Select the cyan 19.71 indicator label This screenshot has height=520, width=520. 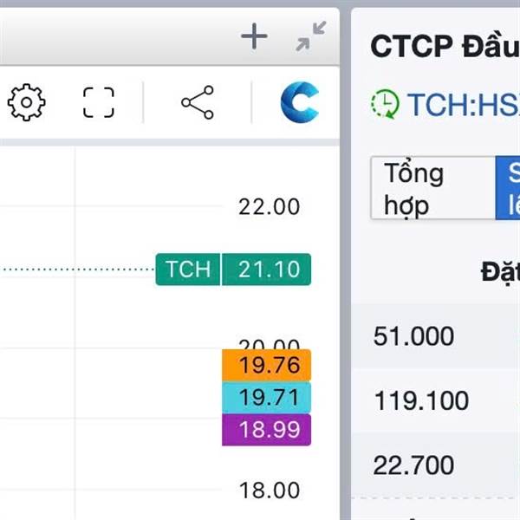266,397
